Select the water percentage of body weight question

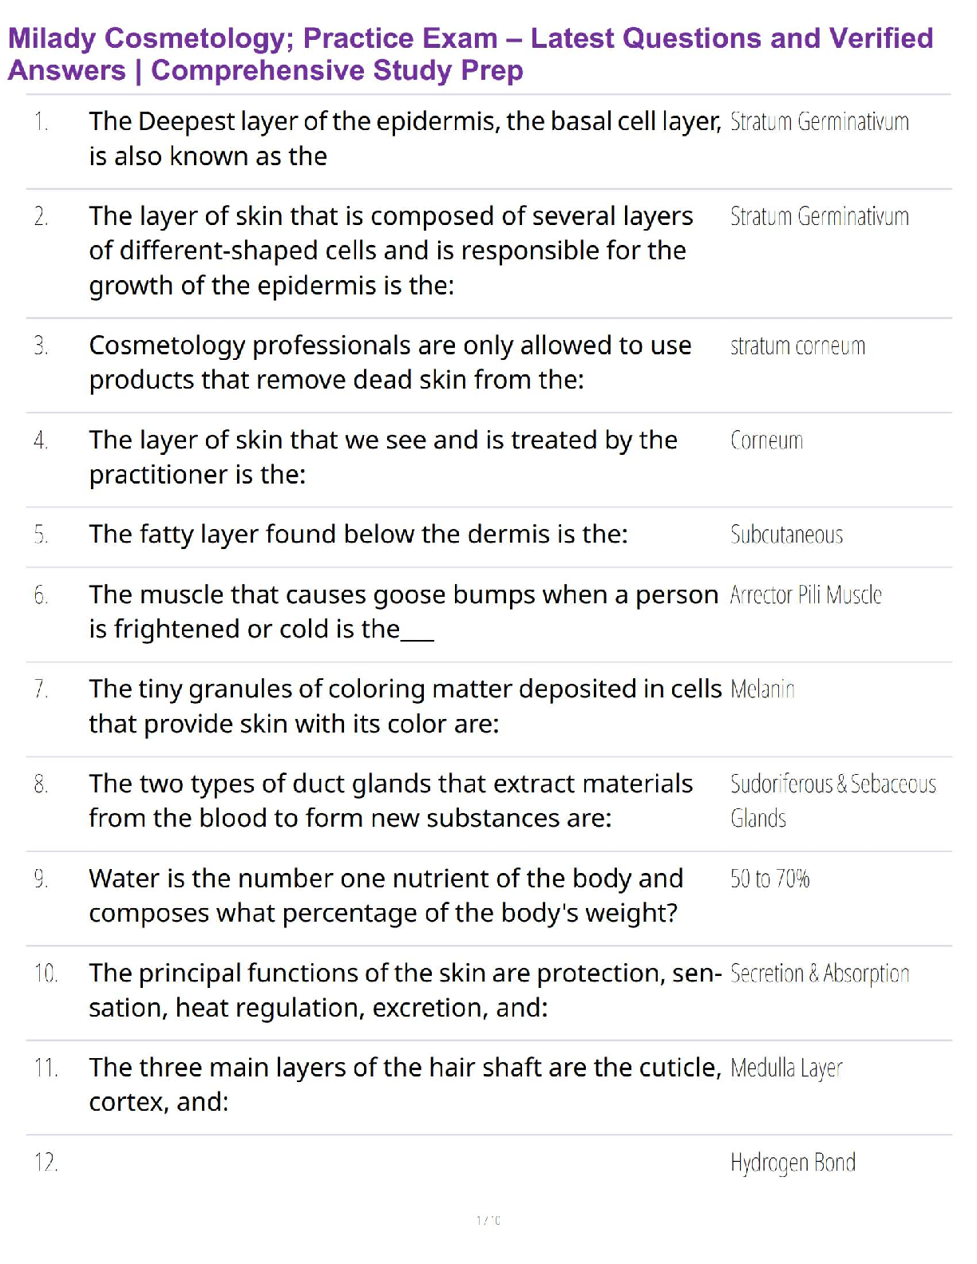386,895
